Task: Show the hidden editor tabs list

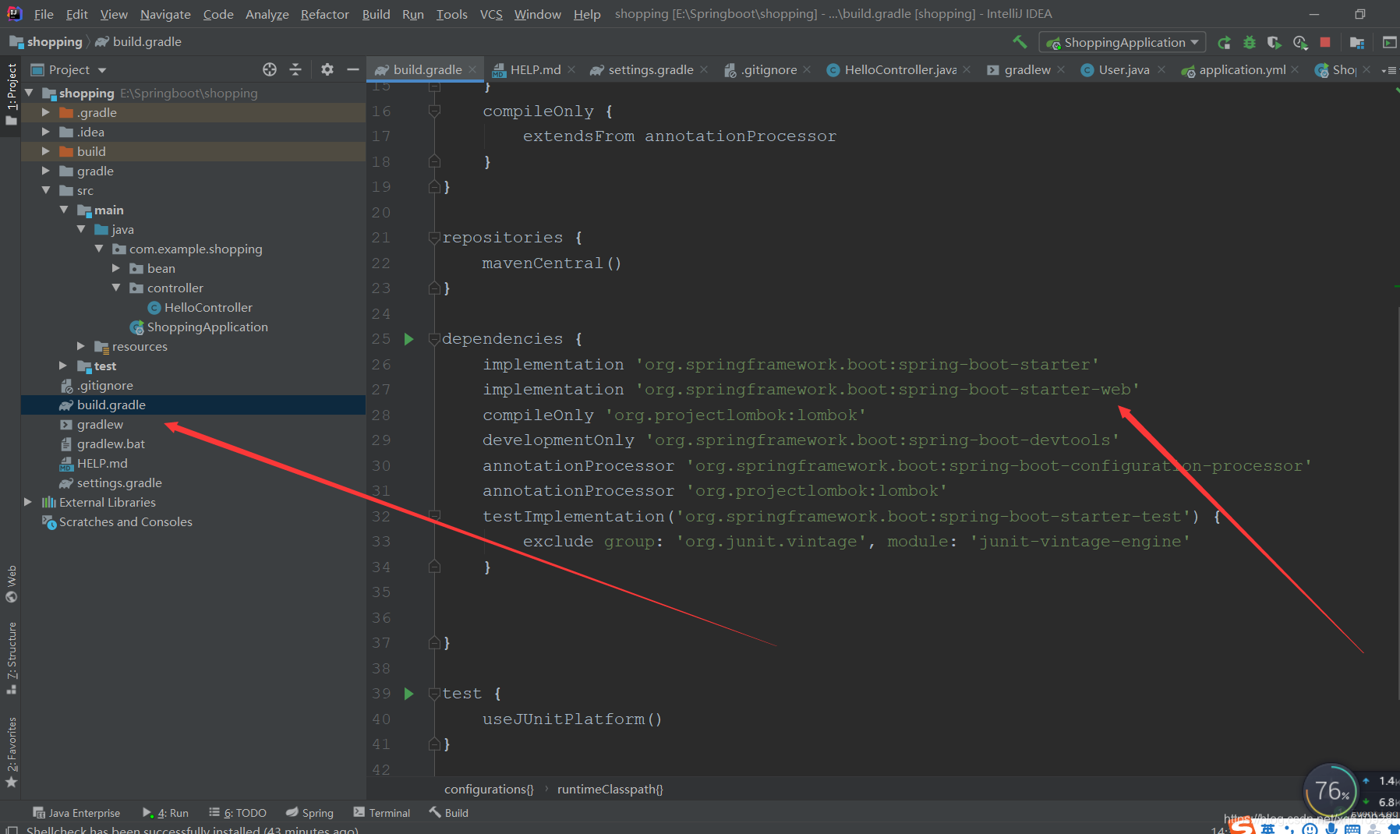Action: click(1388, 70)
